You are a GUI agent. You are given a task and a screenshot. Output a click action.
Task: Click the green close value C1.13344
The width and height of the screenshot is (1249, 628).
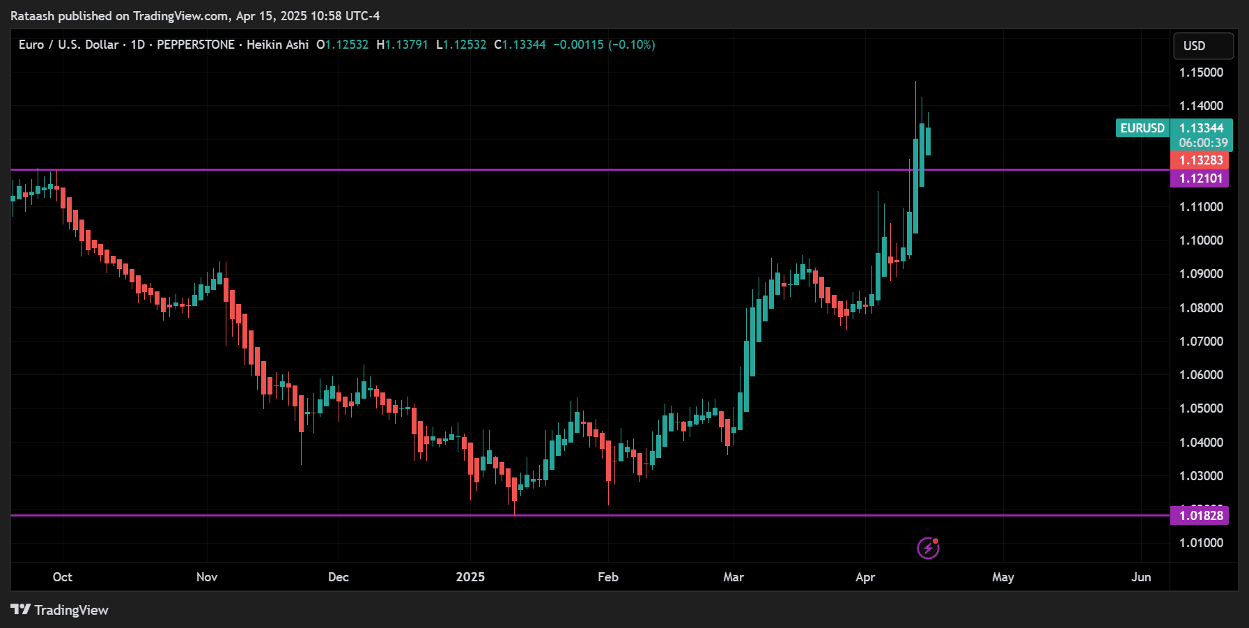522,45
